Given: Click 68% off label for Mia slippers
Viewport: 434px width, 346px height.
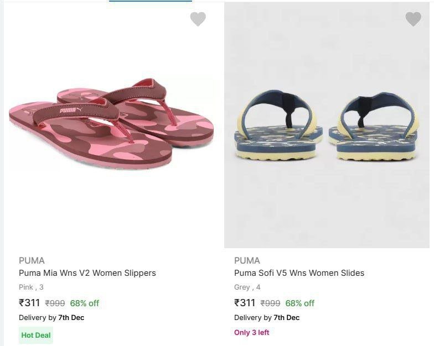Looking at the screenshot, I should click(85, 303).
